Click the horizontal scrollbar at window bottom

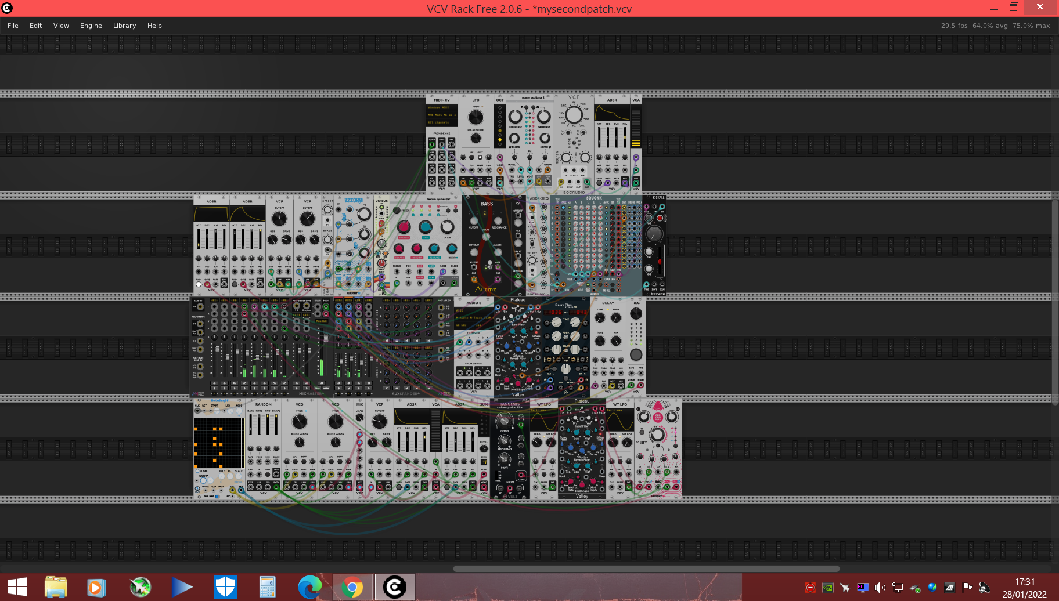click(646, 569)
